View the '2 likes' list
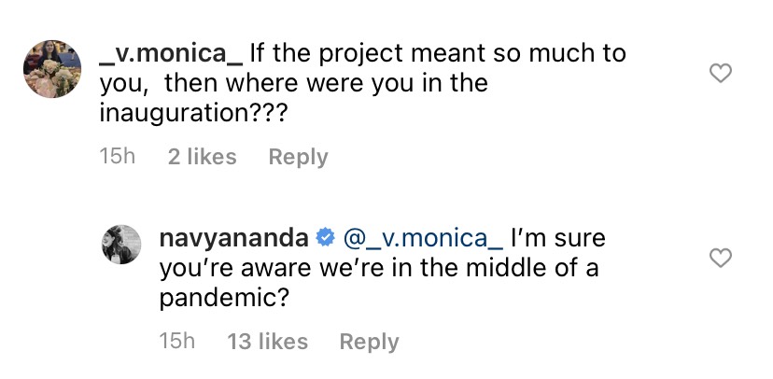 [202, 157]
